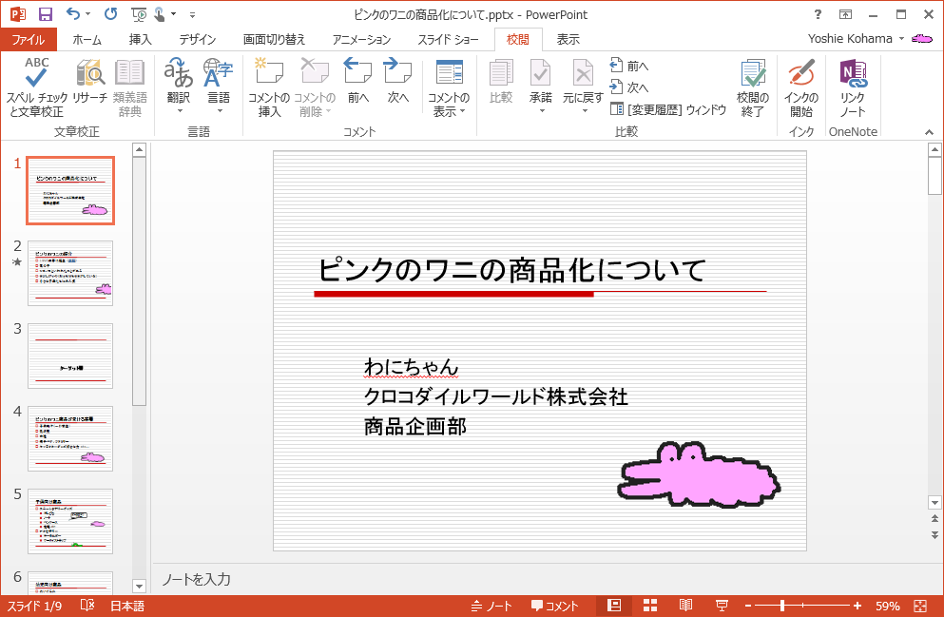944x617 pixels.
Task: Open the File (ファイル) menu button
Action: [29, 39]
